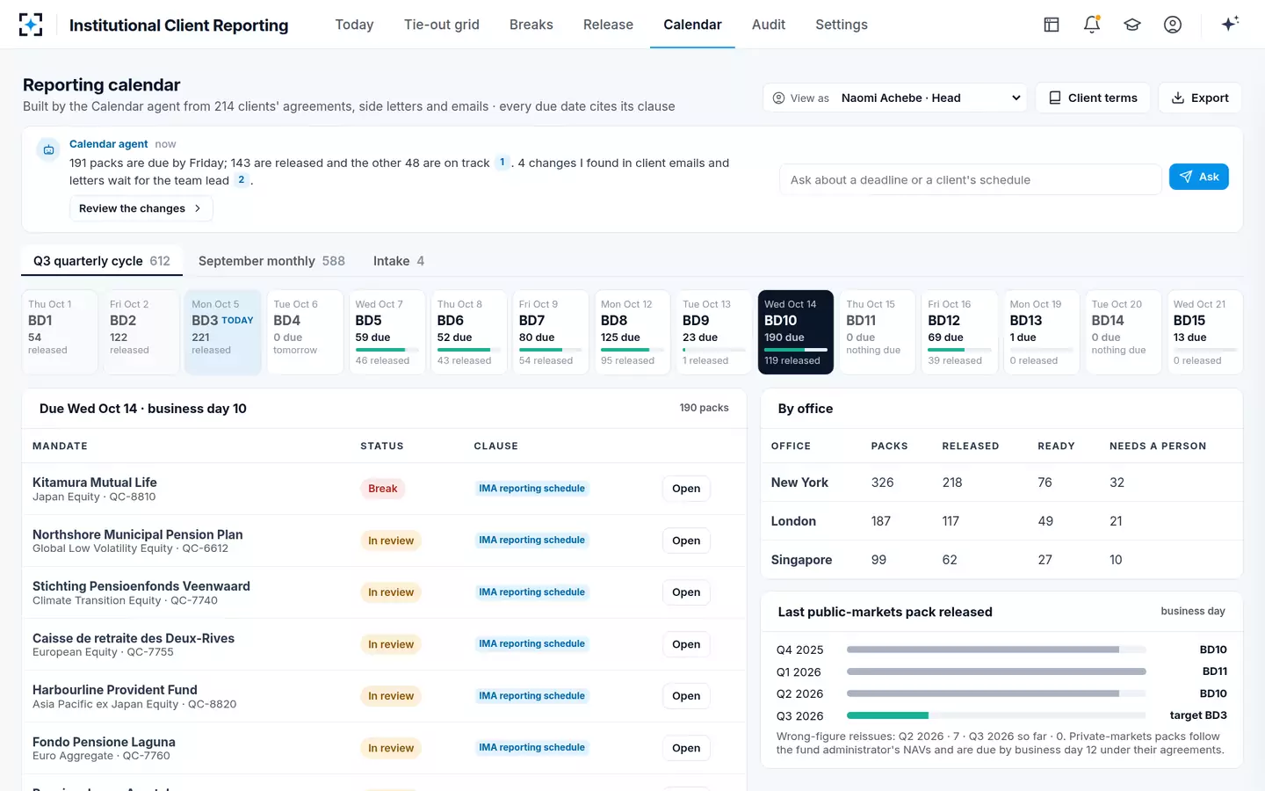Open Caisse de retraite's IMA reporting schedule clause
The width and height of the screenshot is (1265, 791).
coord(531,644)
